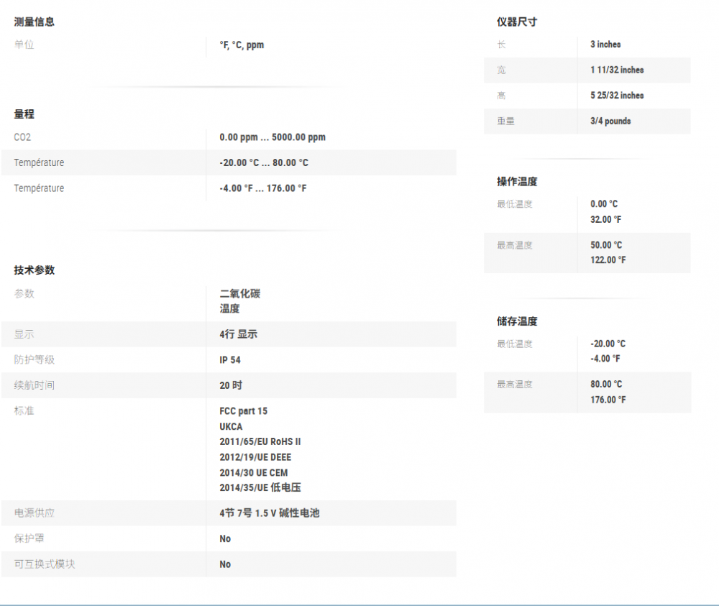The height and width of the screenshot is (606, 719).
Task: Click the FCC part 15 standard entry
Action: pyautogui.click(x=243, y=411)
